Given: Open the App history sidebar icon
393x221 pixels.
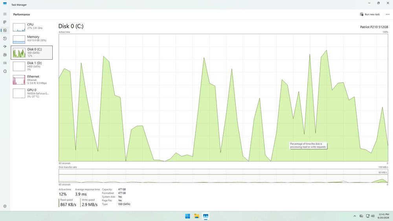Looking at the screenshot, I should [x=5, y=38].
